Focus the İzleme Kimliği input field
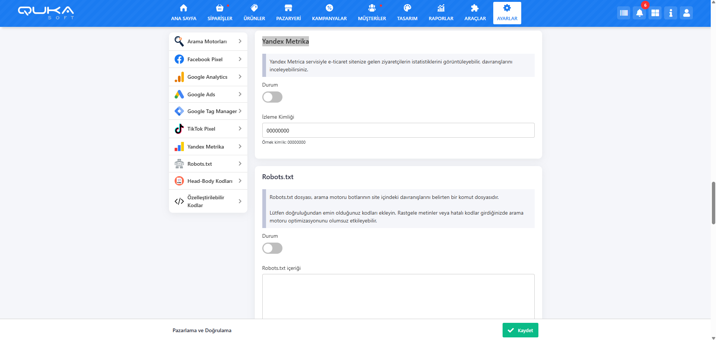 (398, 130)
